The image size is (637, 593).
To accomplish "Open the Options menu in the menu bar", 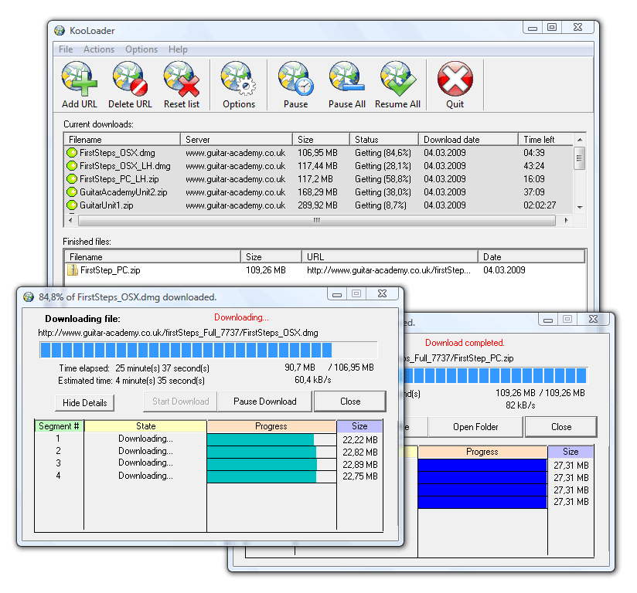I will (x=141, y=49).
